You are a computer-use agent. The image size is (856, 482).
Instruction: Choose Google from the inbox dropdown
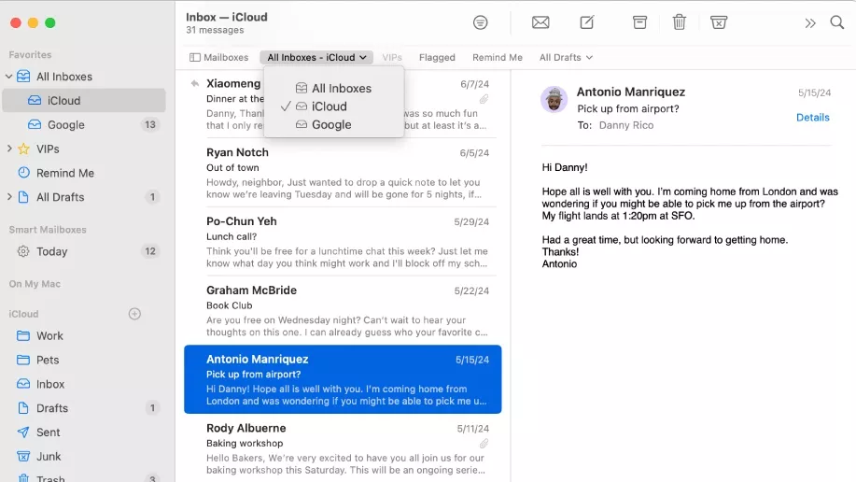click(331, 124)
